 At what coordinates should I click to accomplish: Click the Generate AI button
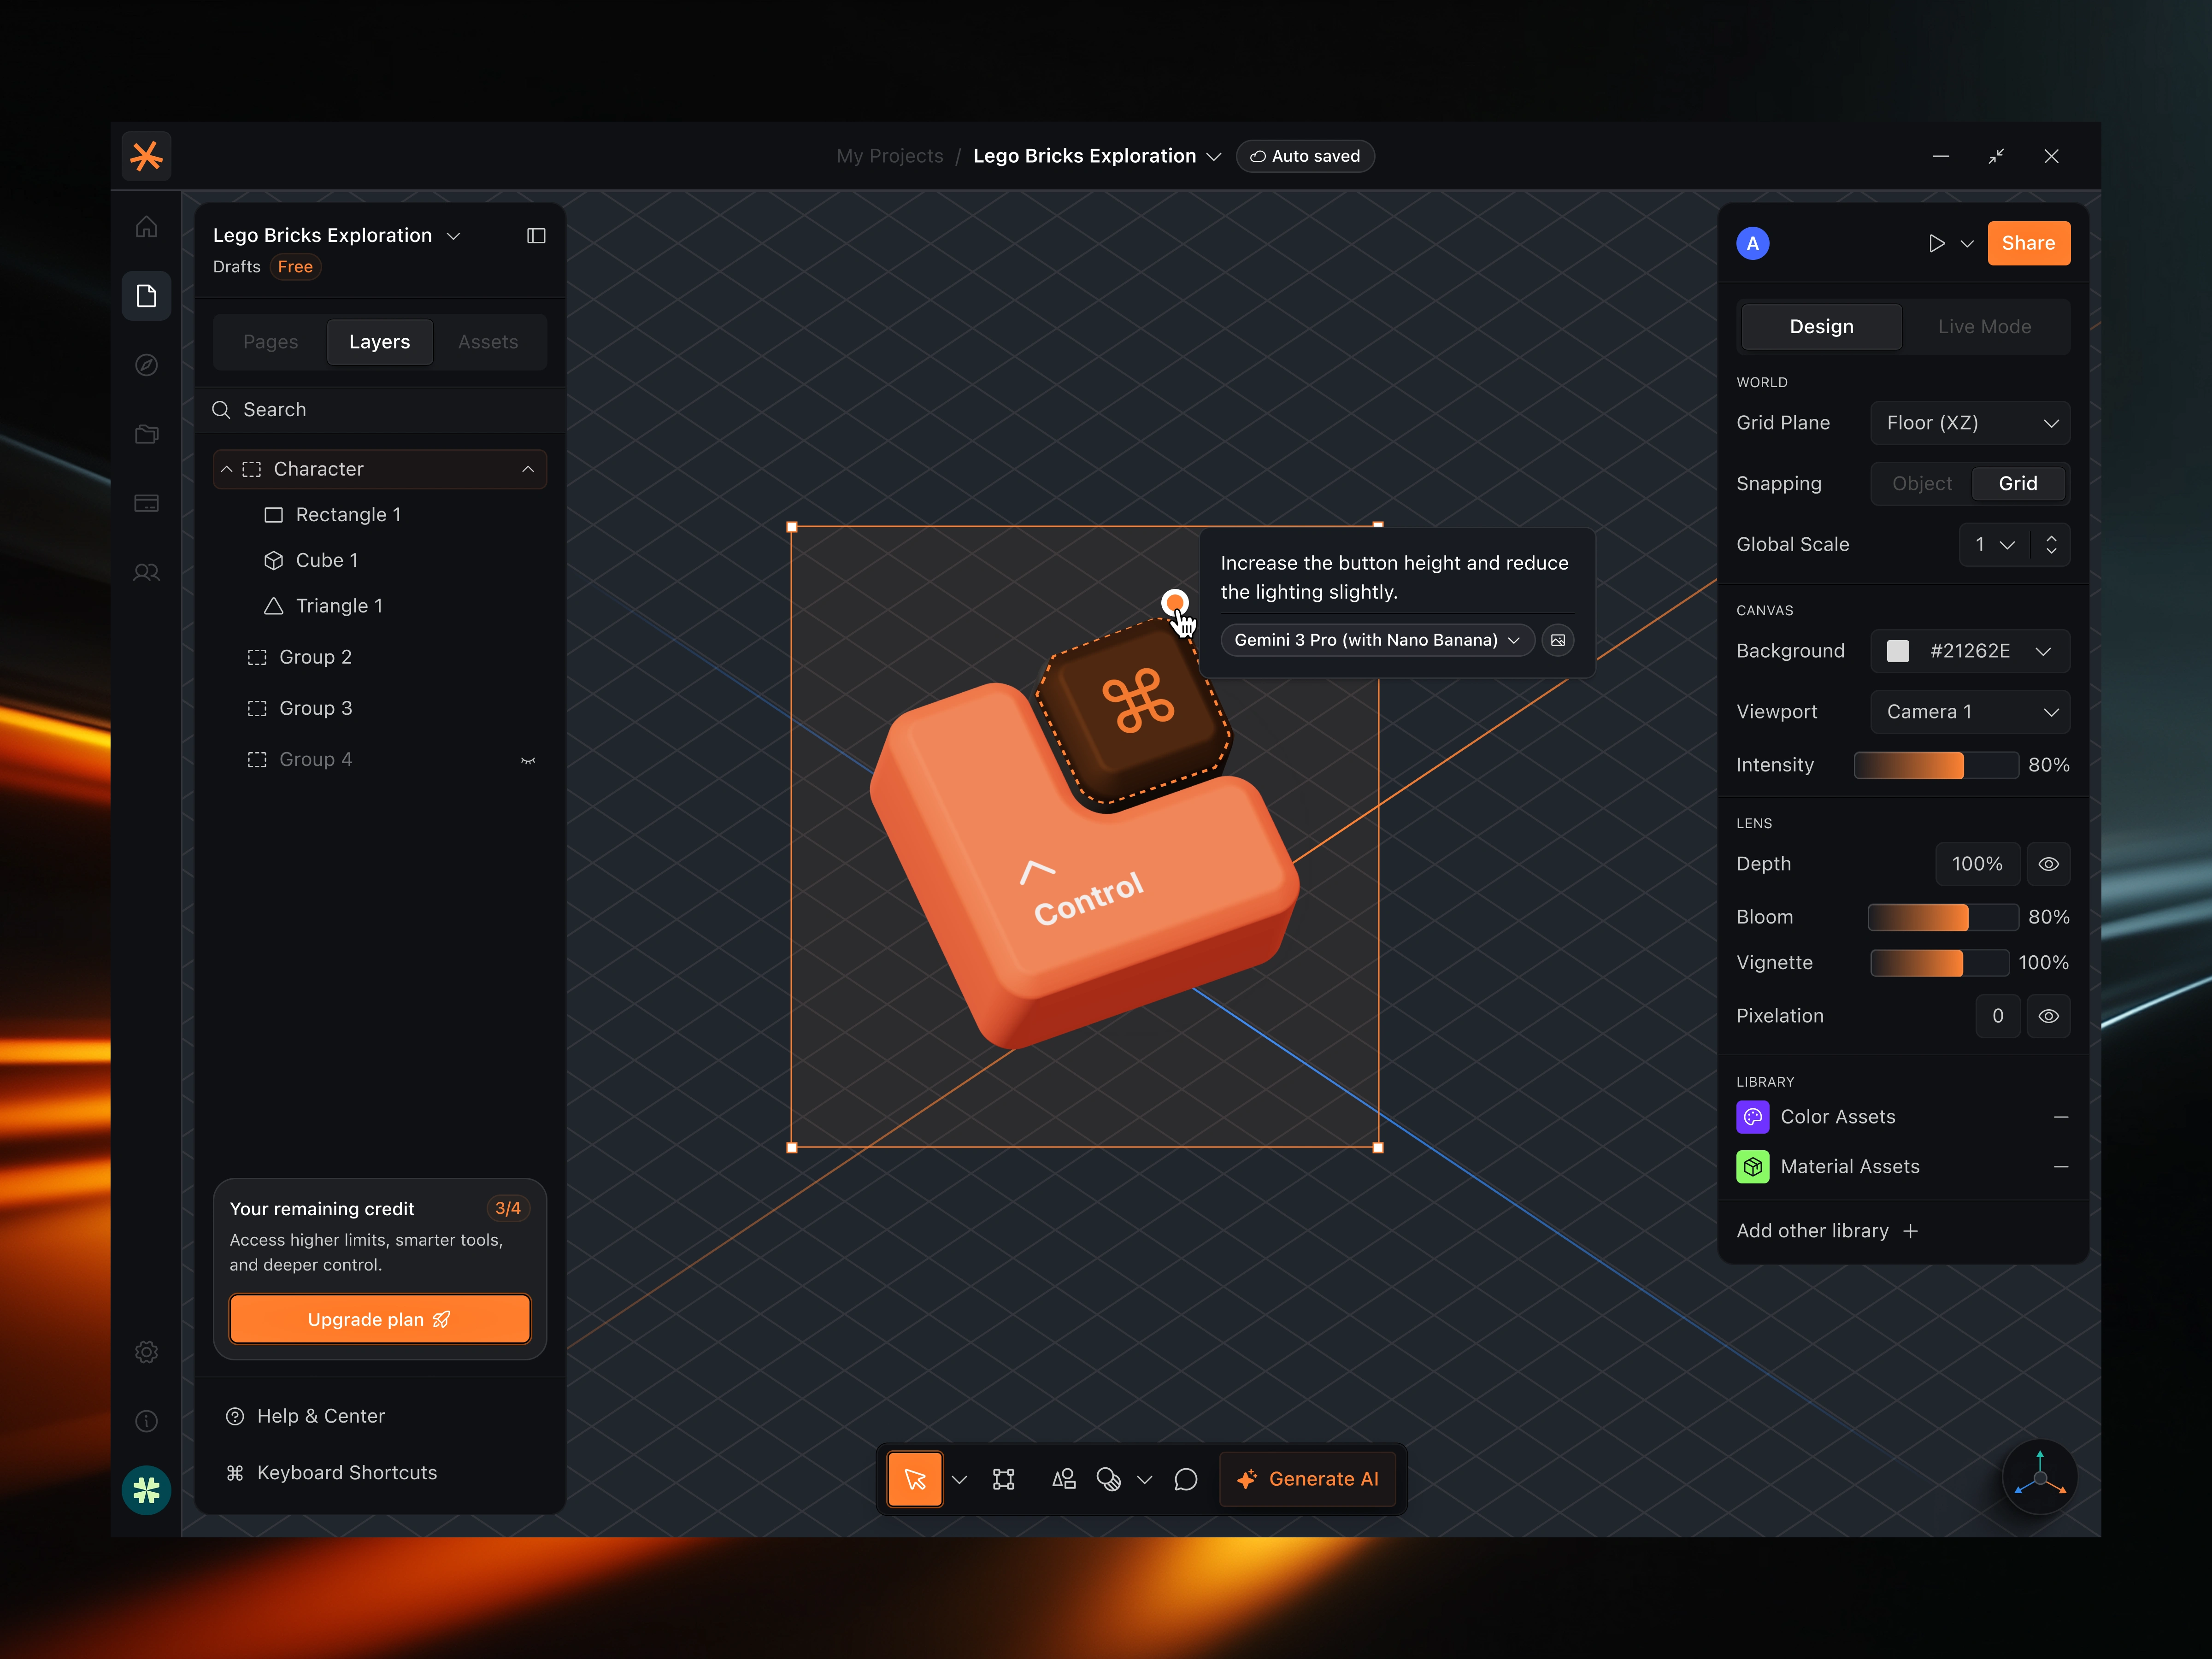coord(1308,1479)
